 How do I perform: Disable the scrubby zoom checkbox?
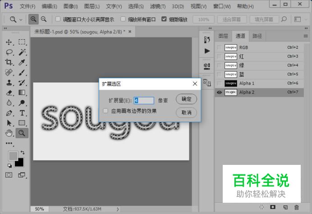coord(164,19)
